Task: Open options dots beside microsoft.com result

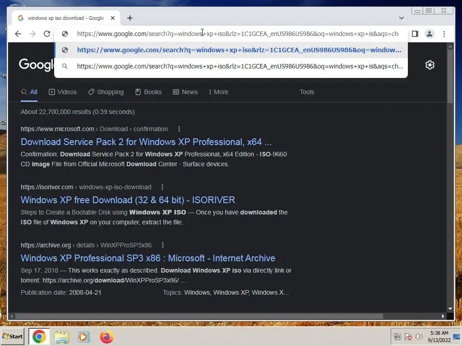Action: coord(179,129)
